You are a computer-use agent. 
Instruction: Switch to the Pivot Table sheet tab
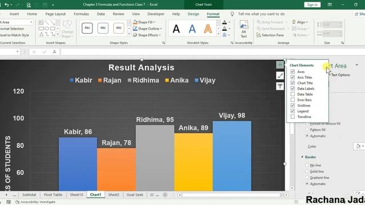pos(53,195)
